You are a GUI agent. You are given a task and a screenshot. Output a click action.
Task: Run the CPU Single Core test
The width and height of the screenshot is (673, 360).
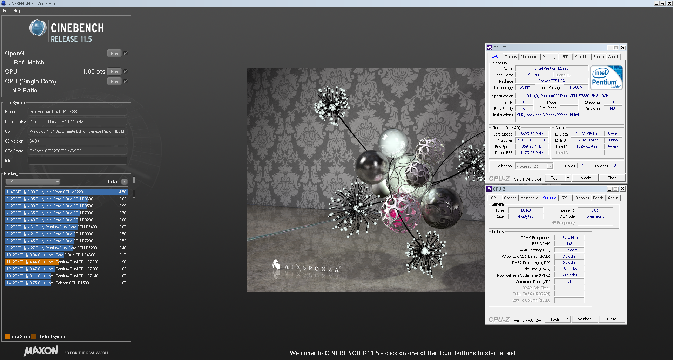coord(114,82)
